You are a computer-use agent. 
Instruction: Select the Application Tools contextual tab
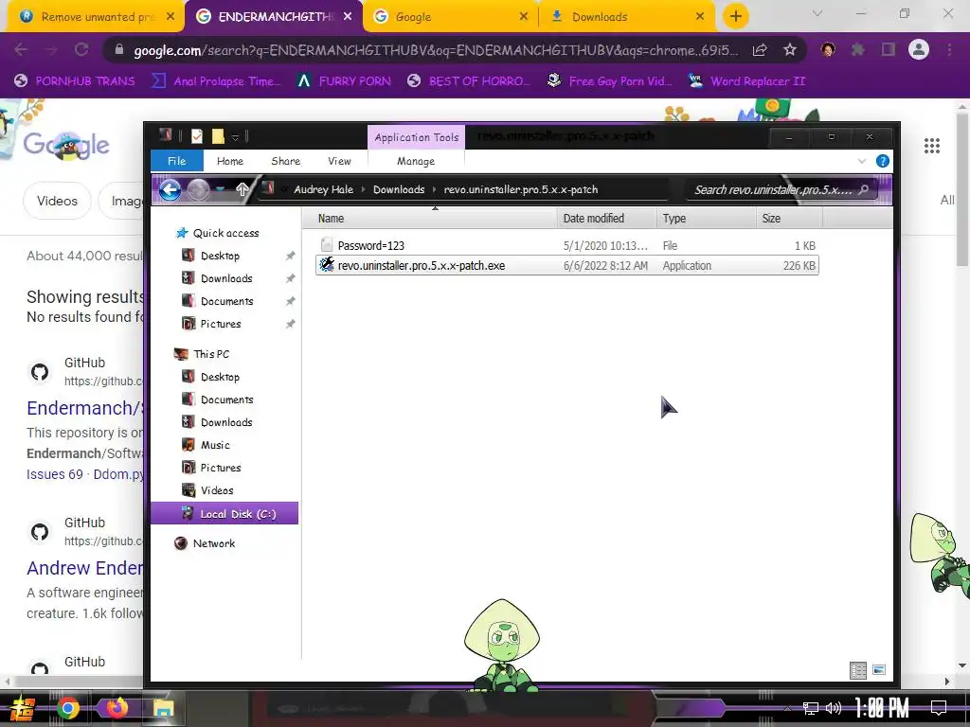point(417,137)
